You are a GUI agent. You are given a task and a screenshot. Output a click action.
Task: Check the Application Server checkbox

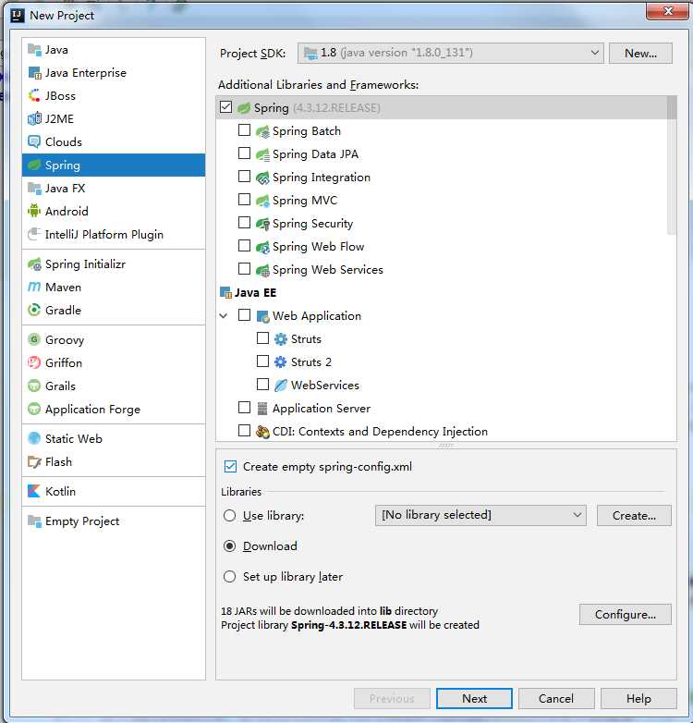pyautogui.click(x=244, y=407)
